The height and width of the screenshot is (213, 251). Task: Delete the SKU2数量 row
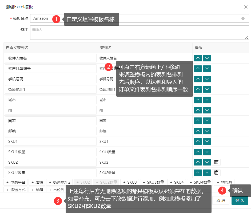(x=216, y=173)
